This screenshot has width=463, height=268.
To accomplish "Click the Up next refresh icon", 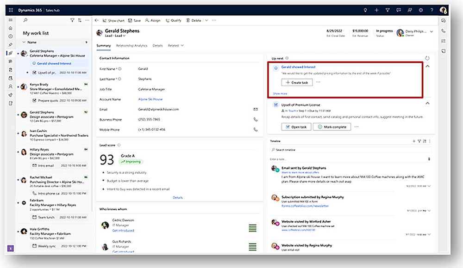I will tap(427, 58).
